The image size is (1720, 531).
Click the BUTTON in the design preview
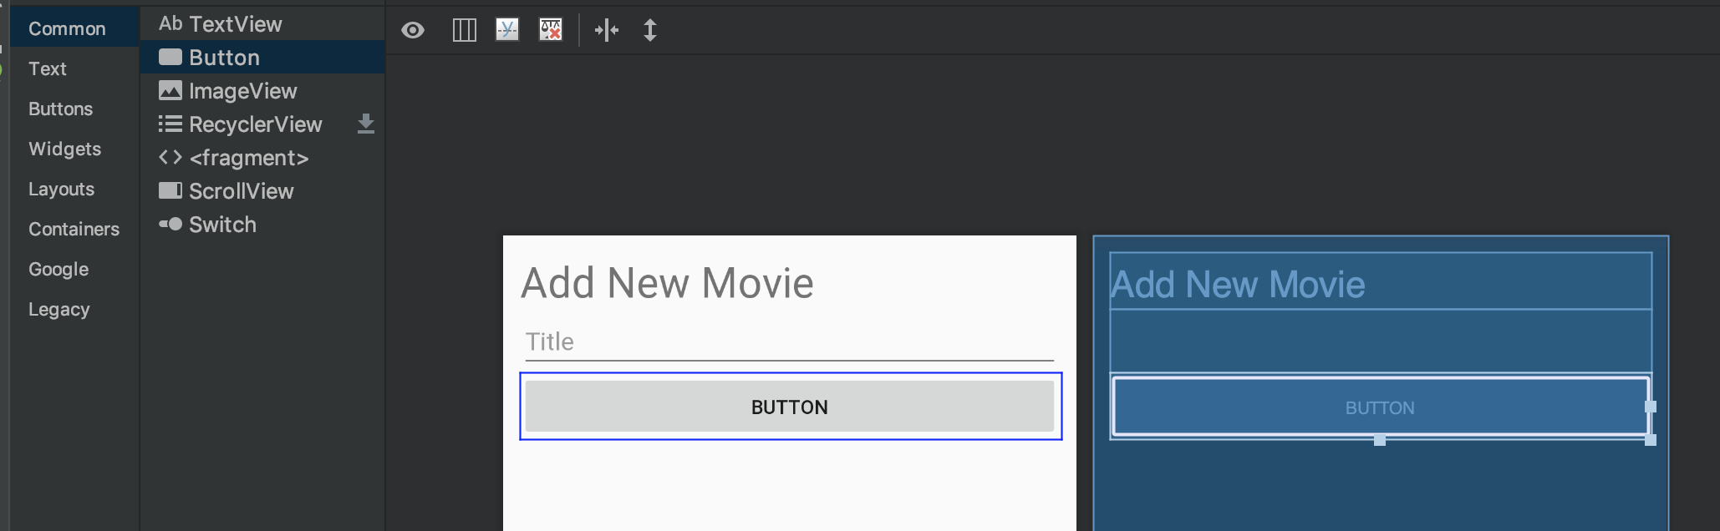coord(790,407)
